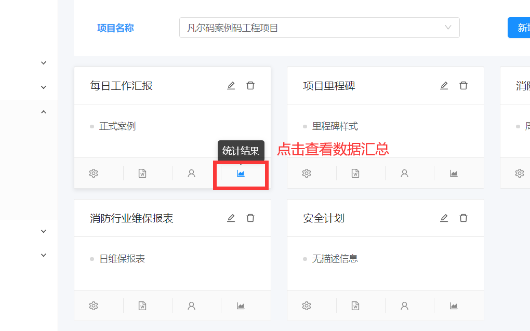Open settings gear on the cut-off third card
This screenshot has height=331, width=530.
[520, 174]
